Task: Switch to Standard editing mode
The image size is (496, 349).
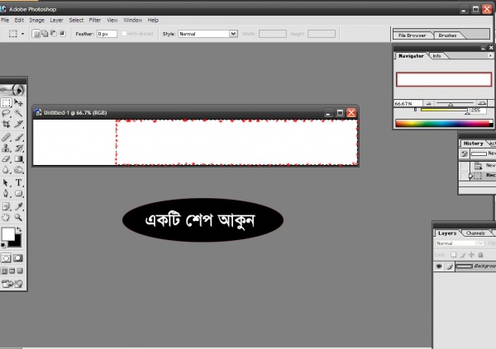Action: pos(6,258)
